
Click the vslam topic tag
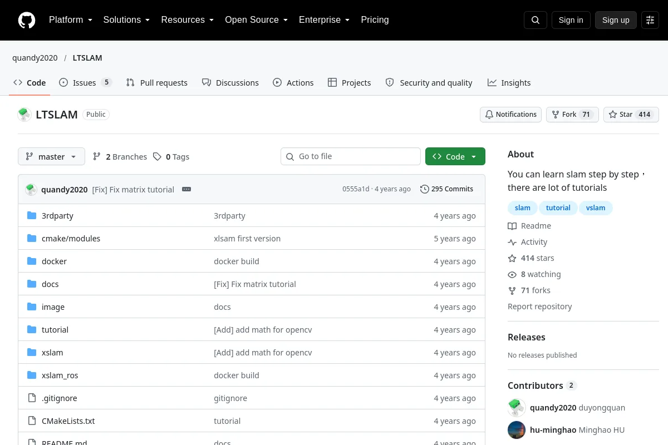596,208
